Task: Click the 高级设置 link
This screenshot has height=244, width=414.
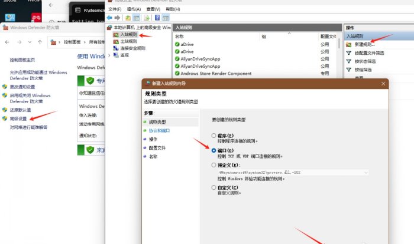Action: pos(18,118)
